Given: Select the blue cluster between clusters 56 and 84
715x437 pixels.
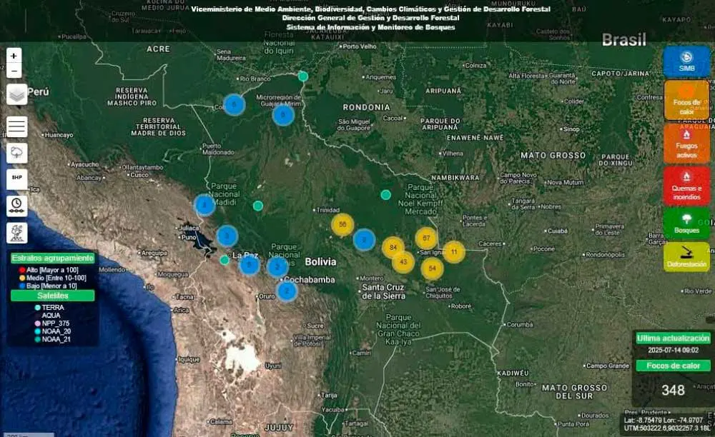Looking at the screenshot, I should [364, 239].
